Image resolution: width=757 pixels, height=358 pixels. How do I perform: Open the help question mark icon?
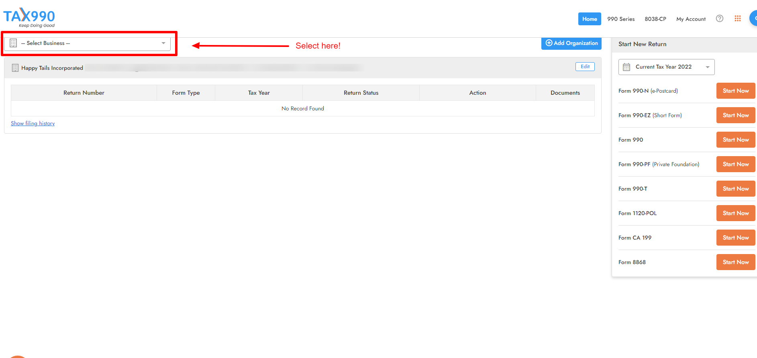[720, 18]
